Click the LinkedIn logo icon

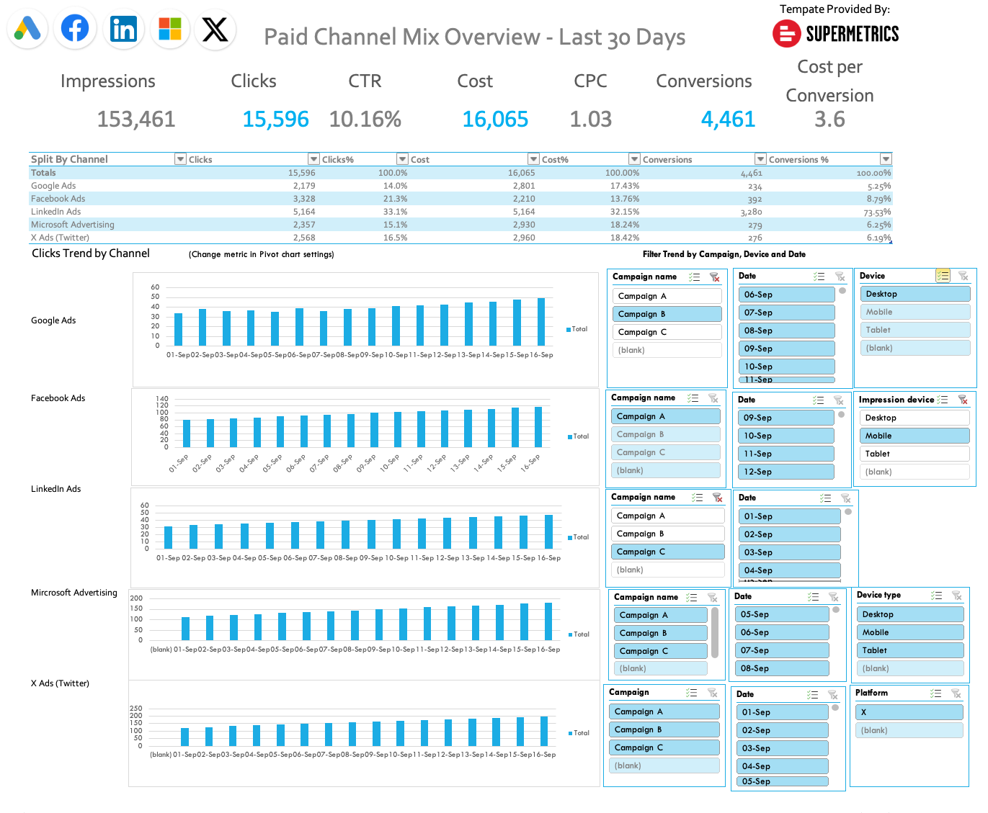(123, 30)
